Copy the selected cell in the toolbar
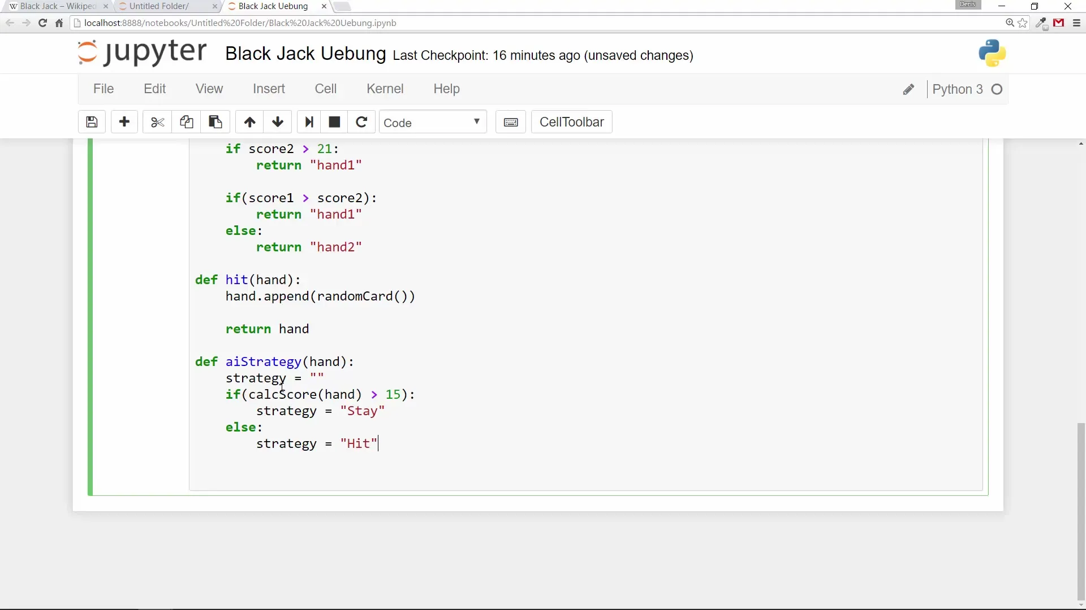 pyautogui.click(x=186, y=122)
